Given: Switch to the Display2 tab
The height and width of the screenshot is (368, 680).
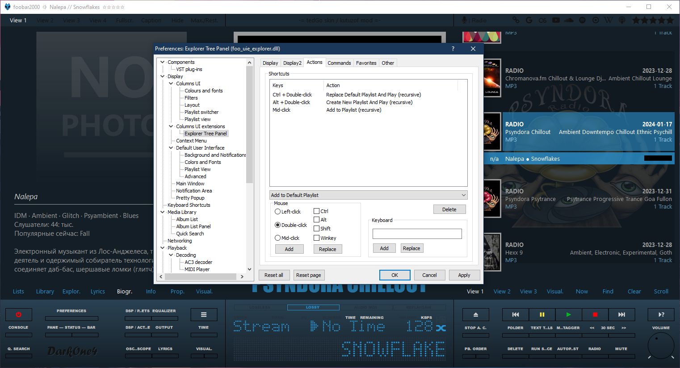Looking at the screenshot, I should pyautogui.click(x=292, y=63).
